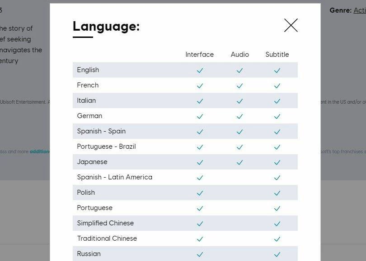Click the Action genre link

click(360, 10)
